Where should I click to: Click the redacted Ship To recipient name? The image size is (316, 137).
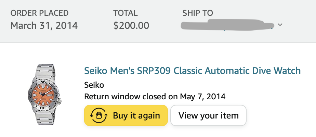[x=227, y=25]
